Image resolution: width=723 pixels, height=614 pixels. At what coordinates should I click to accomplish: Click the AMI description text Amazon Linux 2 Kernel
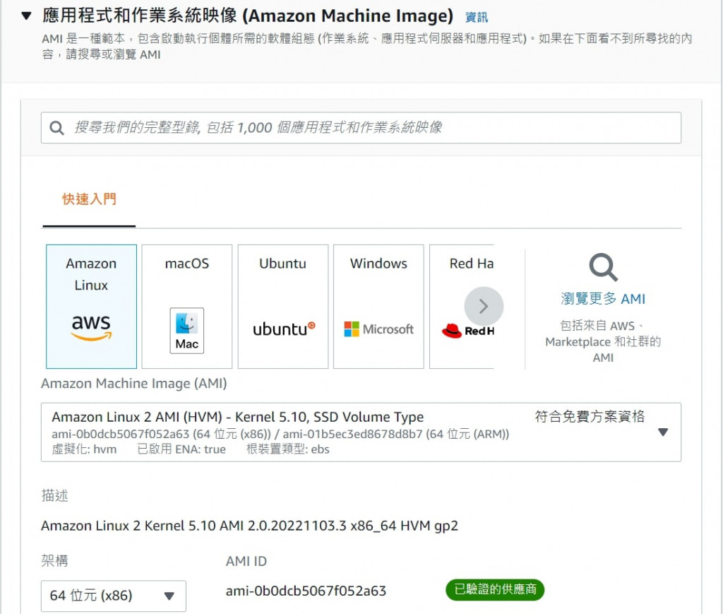point(249,526)
